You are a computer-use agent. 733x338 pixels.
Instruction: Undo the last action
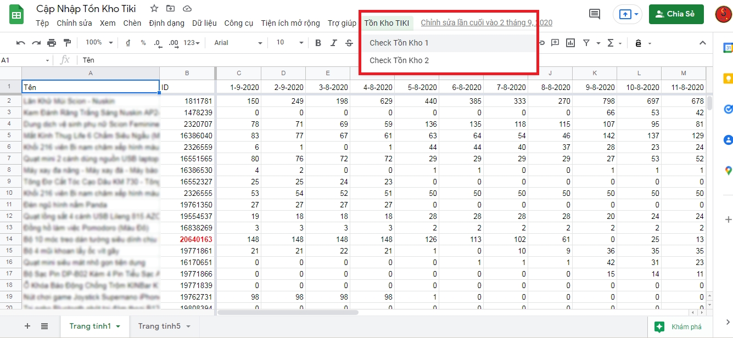coord(21,43)
